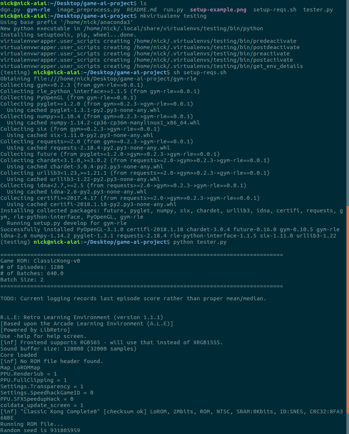Click 'Using cached numpy-1.14.2' wheel line
349x434 pixels.
pos(103,123)
